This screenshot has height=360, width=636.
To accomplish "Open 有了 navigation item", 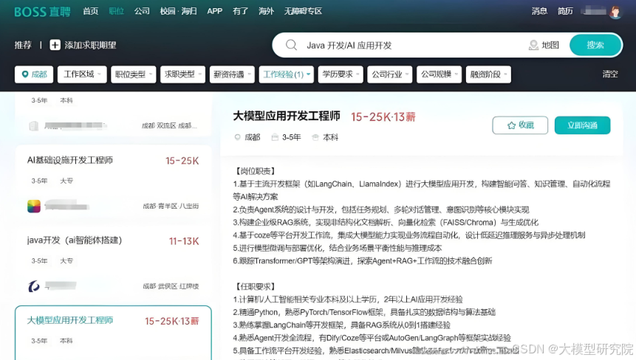I will click(x=241, y=11).
